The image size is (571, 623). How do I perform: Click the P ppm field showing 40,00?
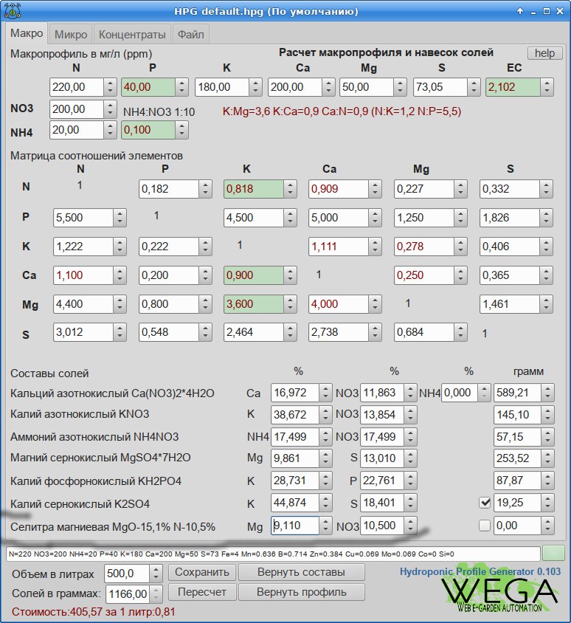[x=148, y=87]
